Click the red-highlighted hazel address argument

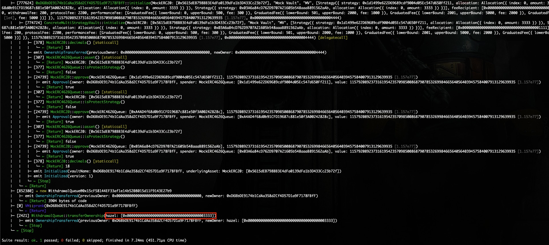[160, 216]
